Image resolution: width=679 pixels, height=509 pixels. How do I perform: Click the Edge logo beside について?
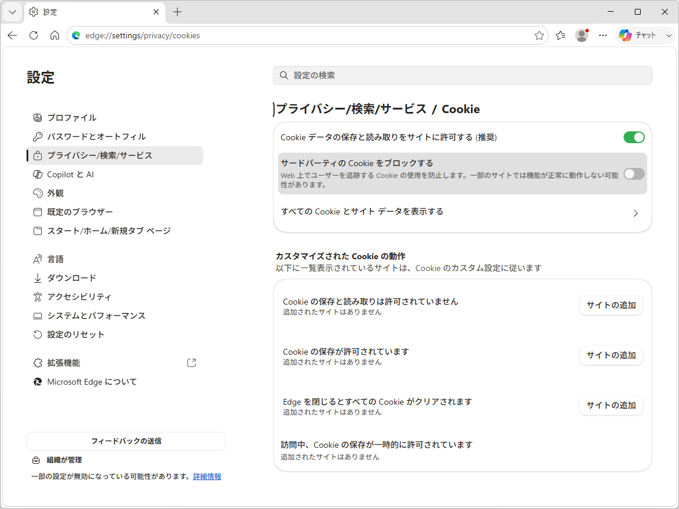pos(38,382)
